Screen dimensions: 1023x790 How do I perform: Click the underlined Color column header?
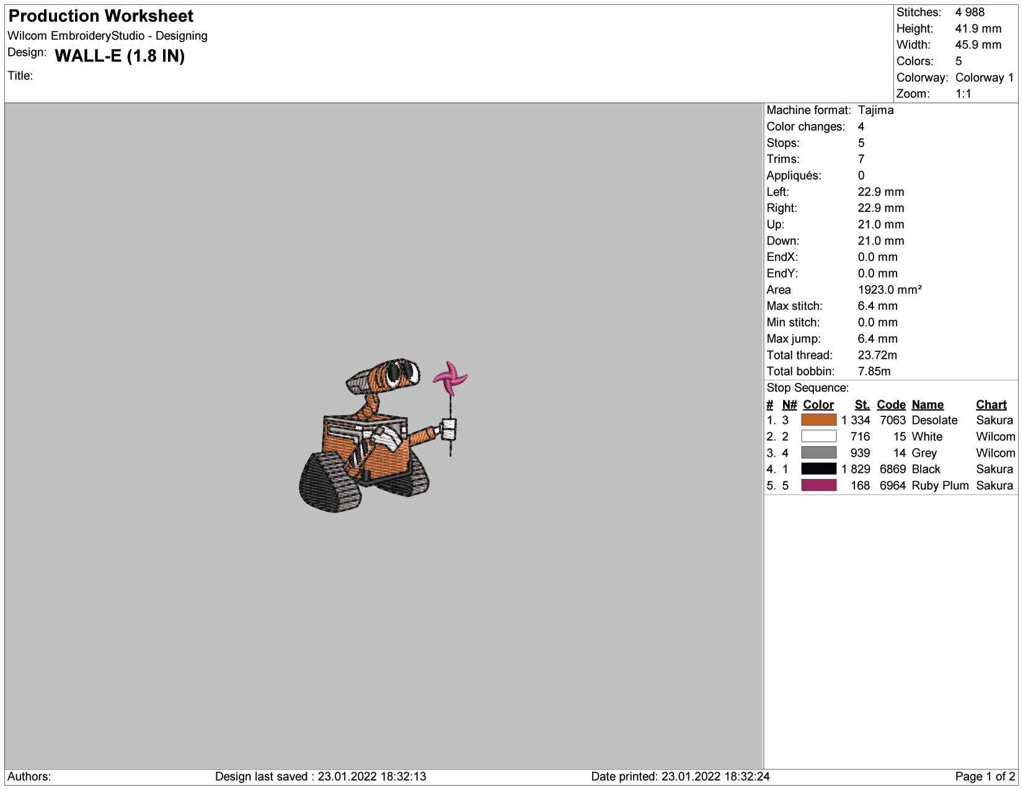[x=818, y=405]
